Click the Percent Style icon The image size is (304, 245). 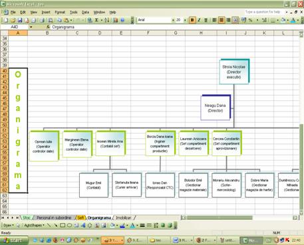click(x=251, y=20)
